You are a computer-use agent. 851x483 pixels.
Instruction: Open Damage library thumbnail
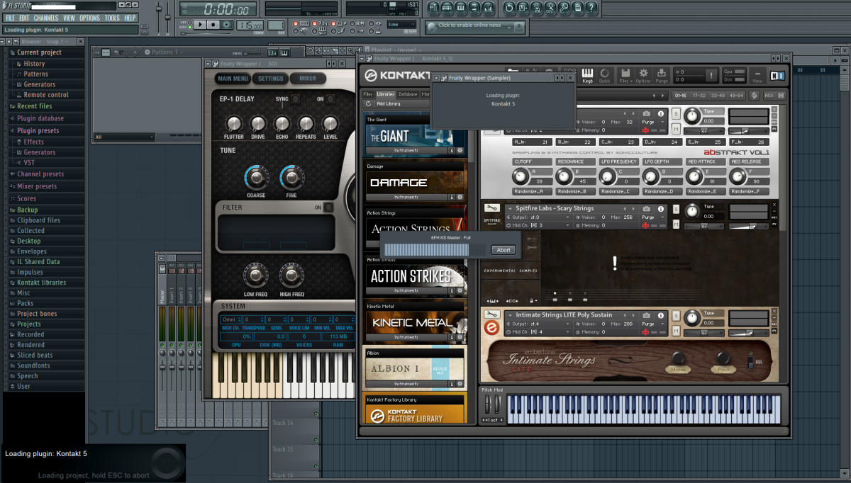coord(415,182)
